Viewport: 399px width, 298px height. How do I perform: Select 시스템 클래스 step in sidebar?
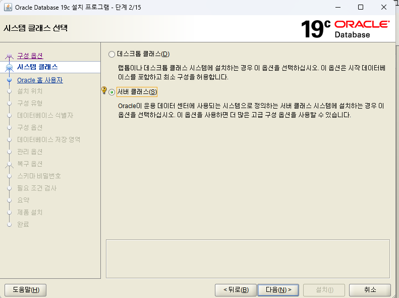click(37, 67)
